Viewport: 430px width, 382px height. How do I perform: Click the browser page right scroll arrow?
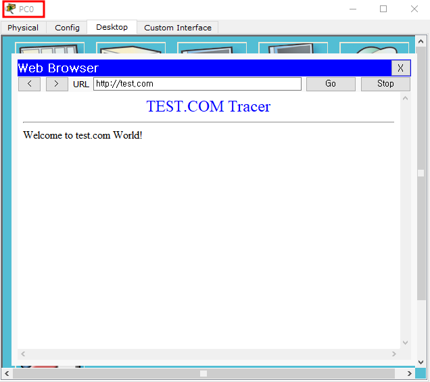tap(394, 354)
